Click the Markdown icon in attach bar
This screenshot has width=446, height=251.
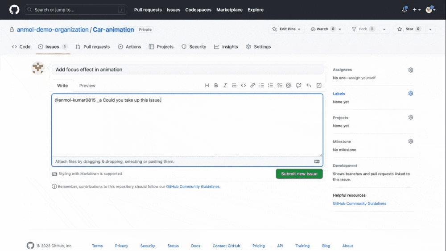point(317,161)
